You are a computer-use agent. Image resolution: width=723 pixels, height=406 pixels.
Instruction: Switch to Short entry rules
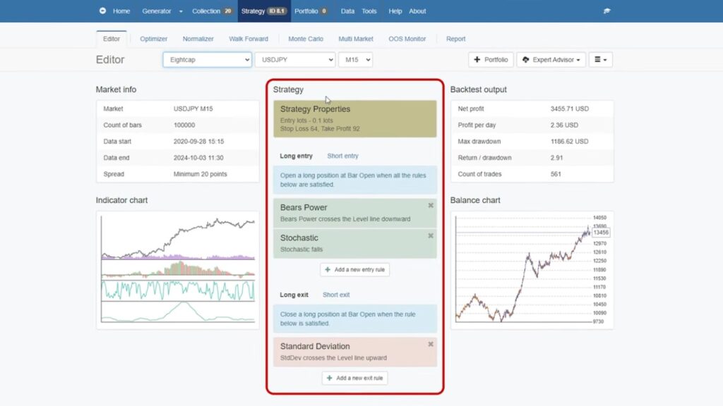[x=342, y=156]
